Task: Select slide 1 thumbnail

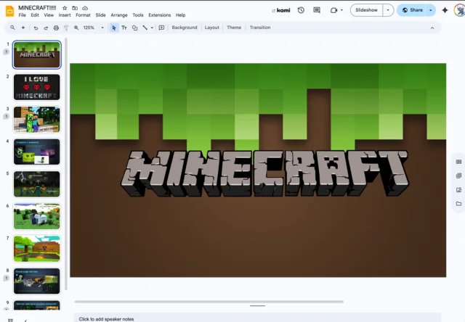Action: click(x=37, y=54)
